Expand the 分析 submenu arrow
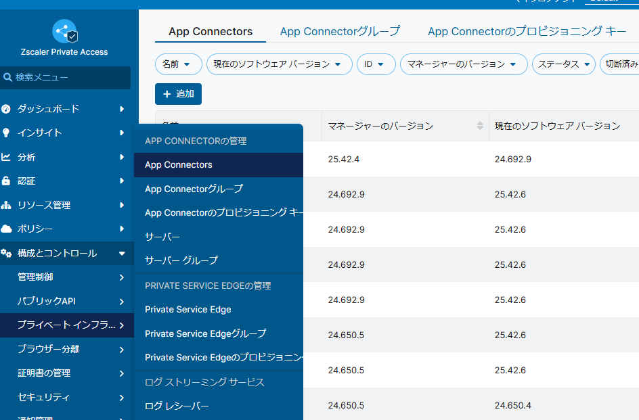 [x=121, y=157]
